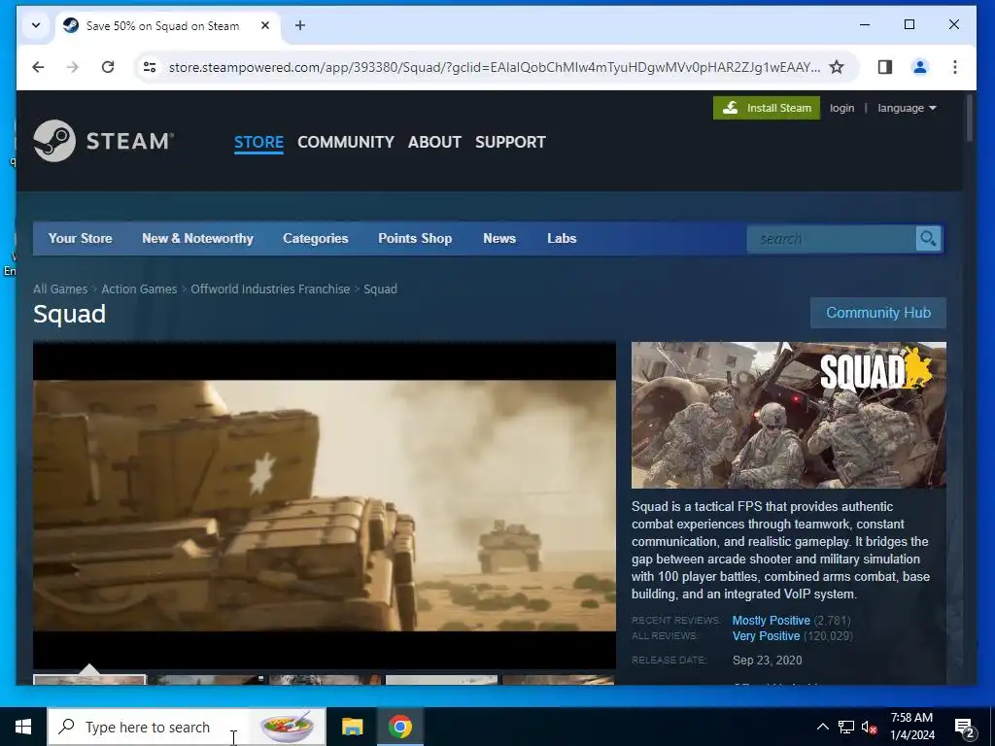Click the Squad header capsule image
Screen dimensions: 995x746
[x=788, y=415]
